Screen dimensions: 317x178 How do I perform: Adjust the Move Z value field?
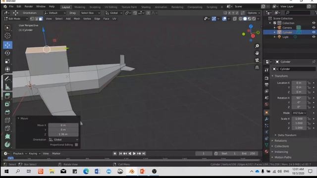pos(63,134)
